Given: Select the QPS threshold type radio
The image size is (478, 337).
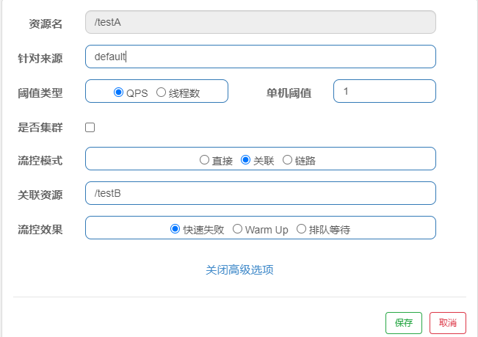Looking at the screenshot, I should (118, 92).
